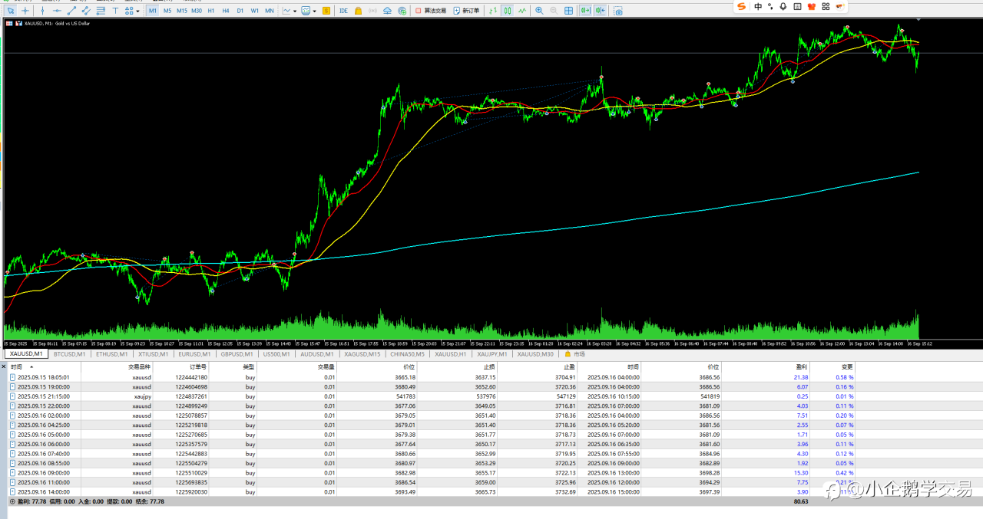Screen dimensions: 983x519
Task: Click profit value 15.30
Action: click(x=800, y=472)
